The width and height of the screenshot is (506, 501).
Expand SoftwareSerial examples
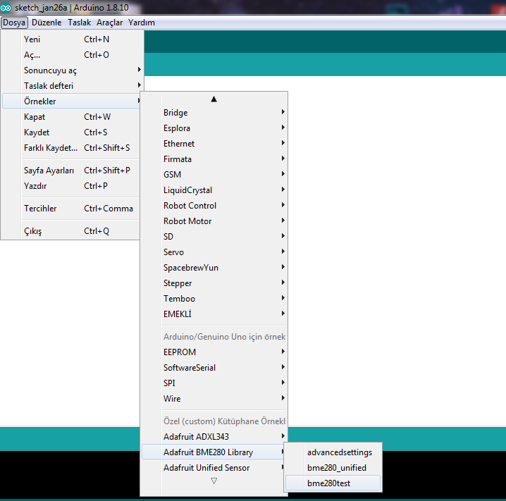point(214,367)
